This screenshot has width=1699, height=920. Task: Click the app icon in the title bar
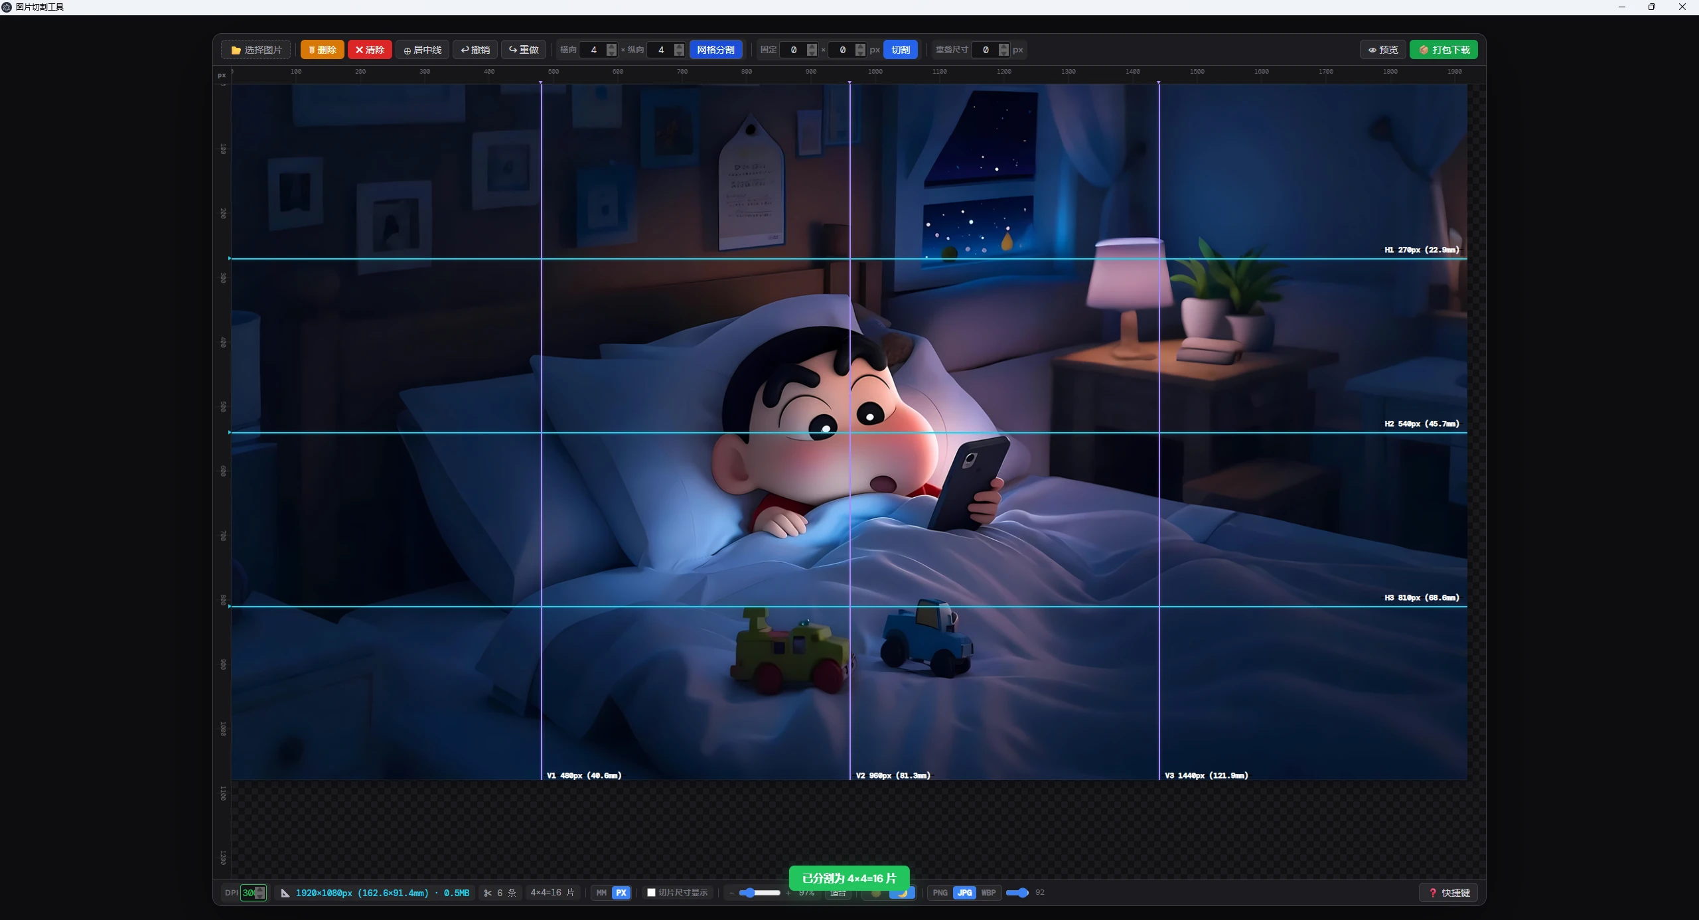(7, 7)
